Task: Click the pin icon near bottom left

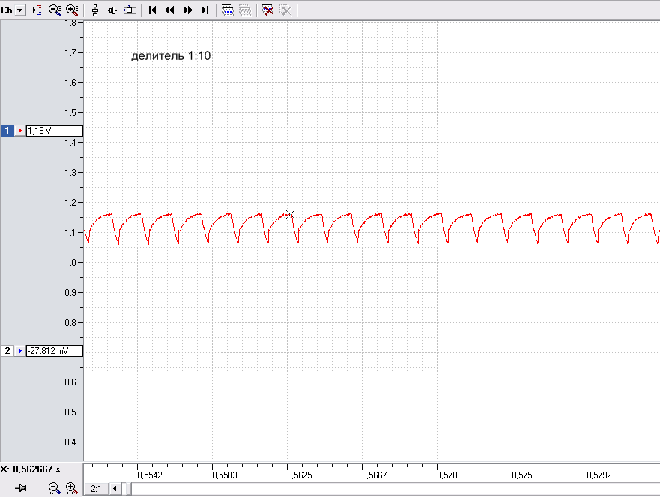Action: tap(21, 488)
